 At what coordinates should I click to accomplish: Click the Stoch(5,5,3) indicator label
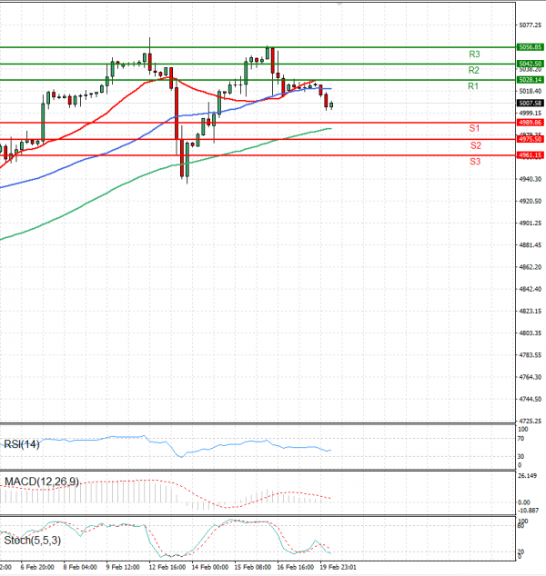(33, 541)
